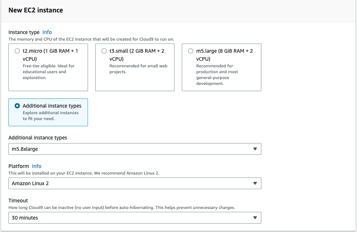Image resolution: width=357 pixels, height=232 pixels.
Task: Select the t2.micro radio button
Action: [17, 51]
